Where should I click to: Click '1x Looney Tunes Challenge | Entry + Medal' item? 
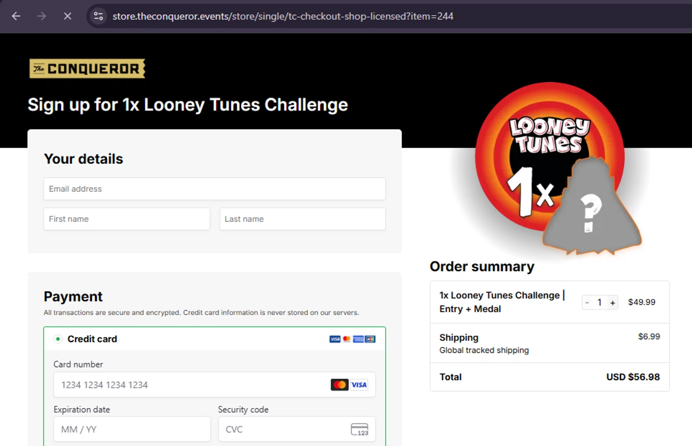[502, 302]
